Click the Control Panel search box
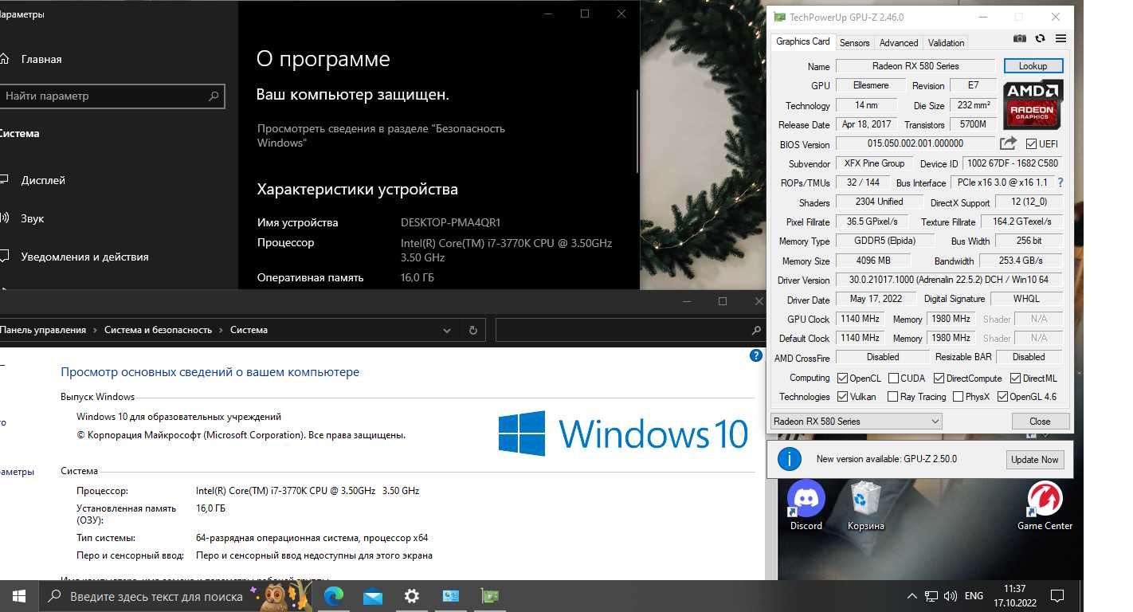This screenshot has height=612, width=1133. tap(629, 330)
